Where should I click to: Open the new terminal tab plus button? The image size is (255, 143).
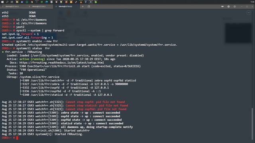point(82,6)
